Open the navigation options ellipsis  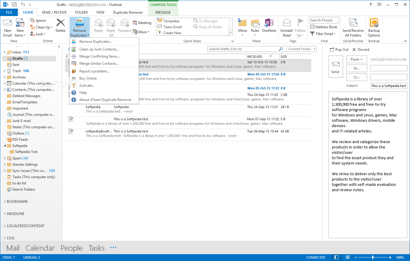(x=113, y=247)
